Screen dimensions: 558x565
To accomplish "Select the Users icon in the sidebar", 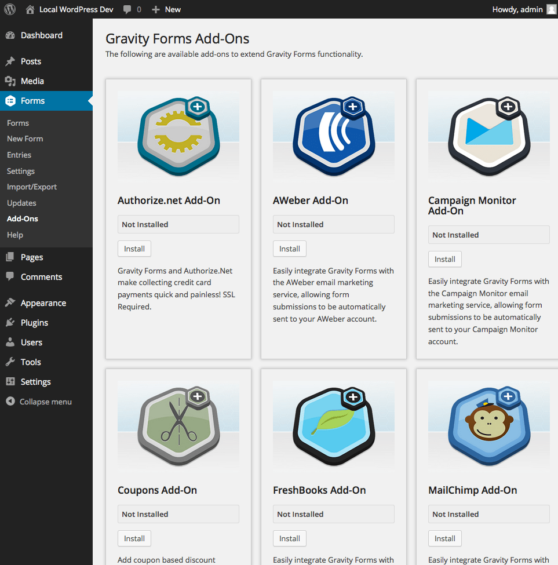I will tap(13, 342).
